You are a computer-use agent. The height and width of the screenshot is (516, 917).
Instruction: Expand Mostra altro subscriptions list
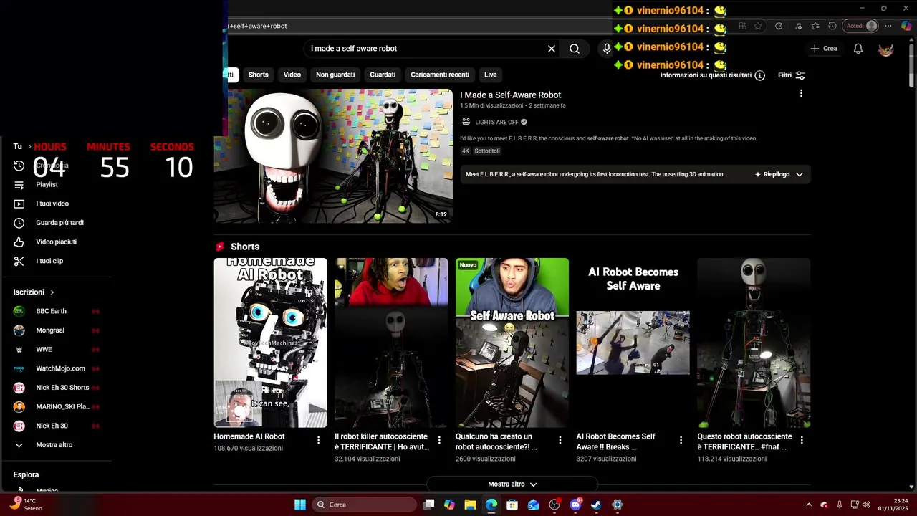point(56,445)
